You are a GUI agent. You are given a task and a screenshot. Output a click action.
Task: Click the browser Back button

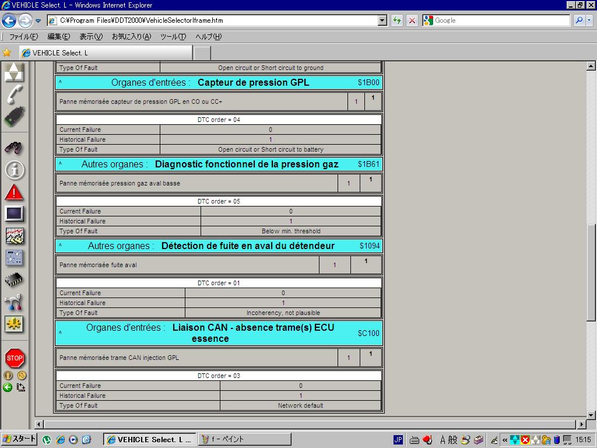9,20
